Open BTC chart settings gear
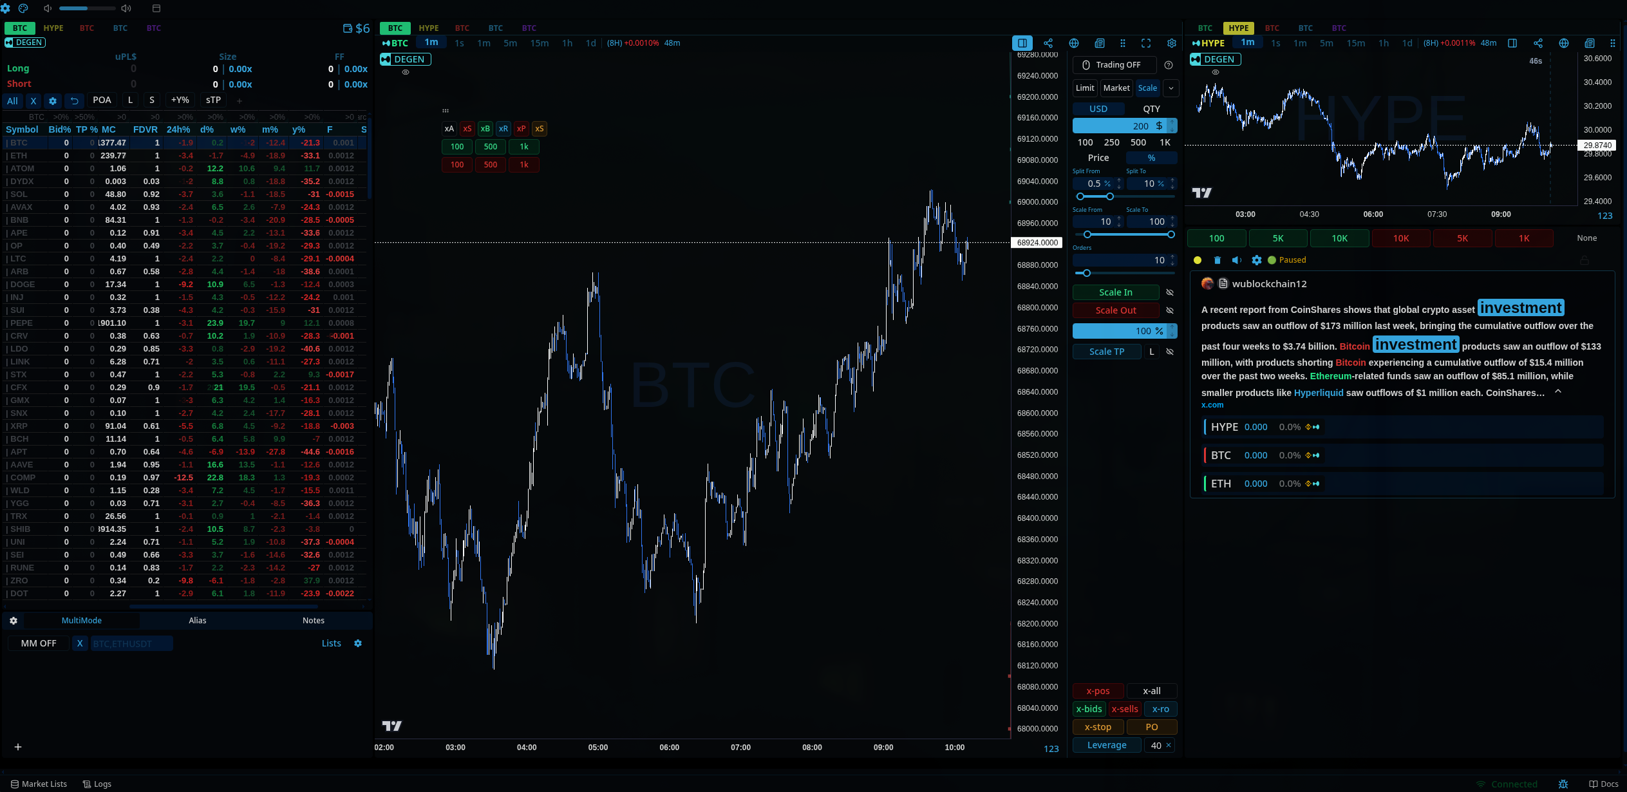This screenshot has height=792, width=1627. click(x=1172, y=43)
